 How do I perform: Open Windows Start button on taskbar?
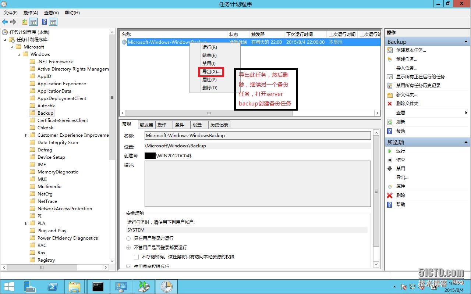tap(9, 287)
